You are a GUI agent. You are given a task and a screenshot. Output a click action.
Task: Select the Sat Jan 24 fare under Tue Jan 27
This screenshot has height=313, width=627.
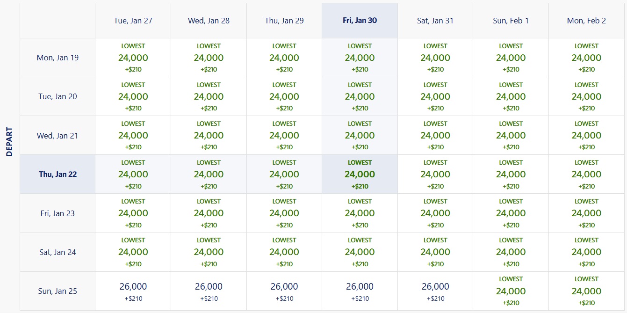(x=133, y=251)
